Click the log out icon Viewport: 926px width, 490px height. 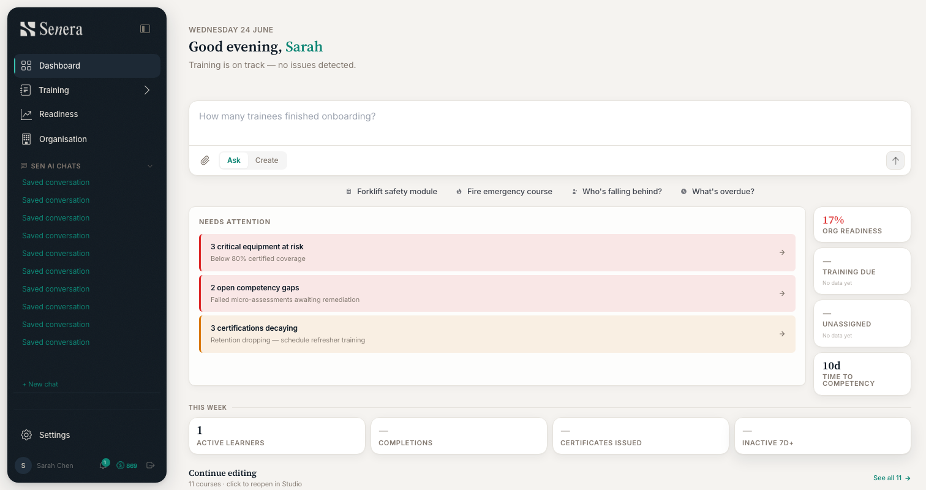point(151,466)
